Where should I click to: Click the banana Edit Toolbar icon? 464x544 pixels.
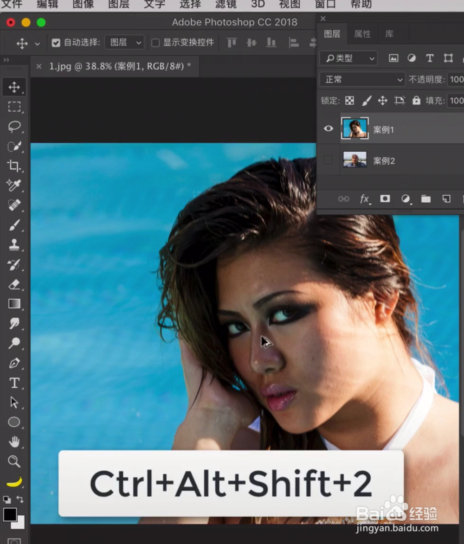pos(14,481)
